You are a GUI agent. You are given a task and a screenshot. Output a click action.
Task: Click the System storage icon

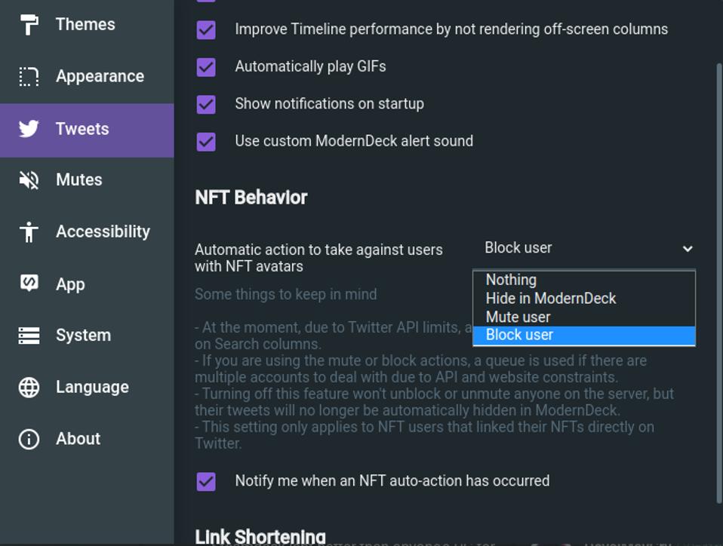tap(29, 336)
